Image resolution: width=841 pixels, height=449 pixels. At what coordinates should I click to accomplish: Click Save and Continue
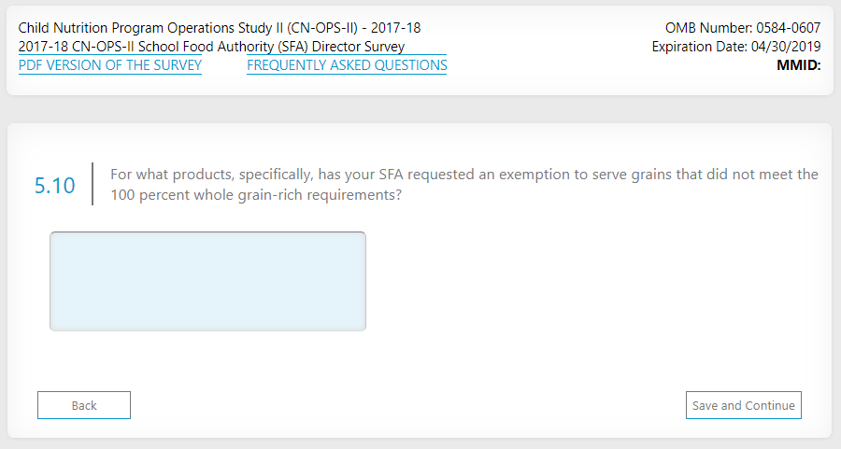(744, 405)
